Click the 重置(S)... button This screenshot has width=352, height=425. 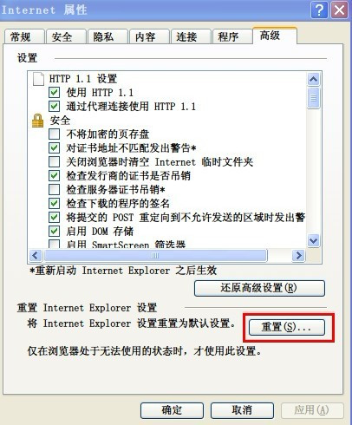coord(287,327)
